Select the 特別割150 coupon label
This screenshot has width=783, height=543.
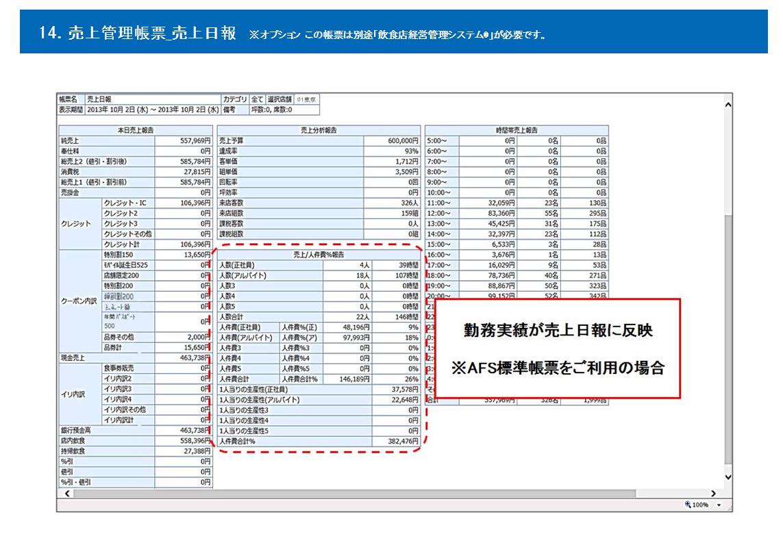point(128,255)
